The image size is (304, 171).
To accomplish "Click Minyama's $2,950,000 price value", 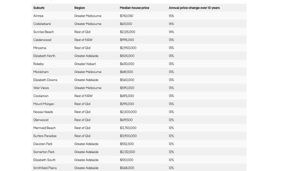I will coord(128,48).
